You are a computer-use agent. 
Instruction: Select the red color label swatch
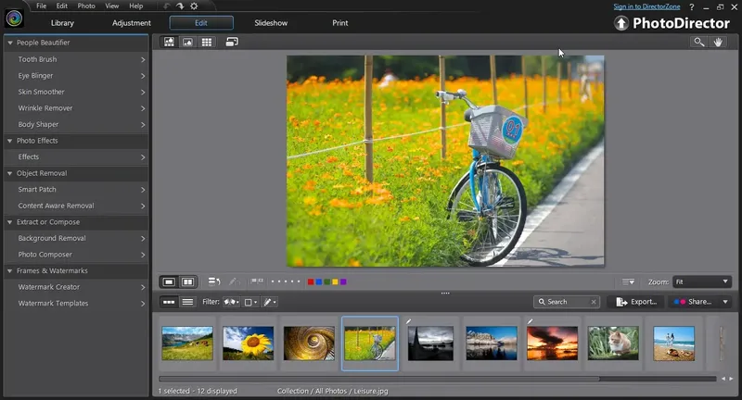pyautogui.click(x=310, y=281)
